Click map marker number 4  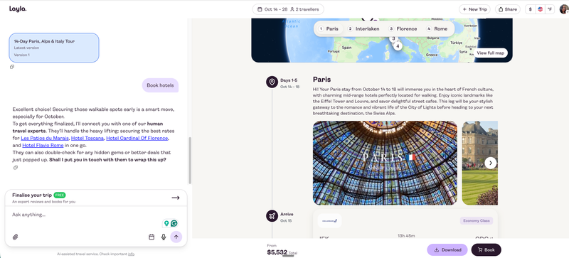398,46
